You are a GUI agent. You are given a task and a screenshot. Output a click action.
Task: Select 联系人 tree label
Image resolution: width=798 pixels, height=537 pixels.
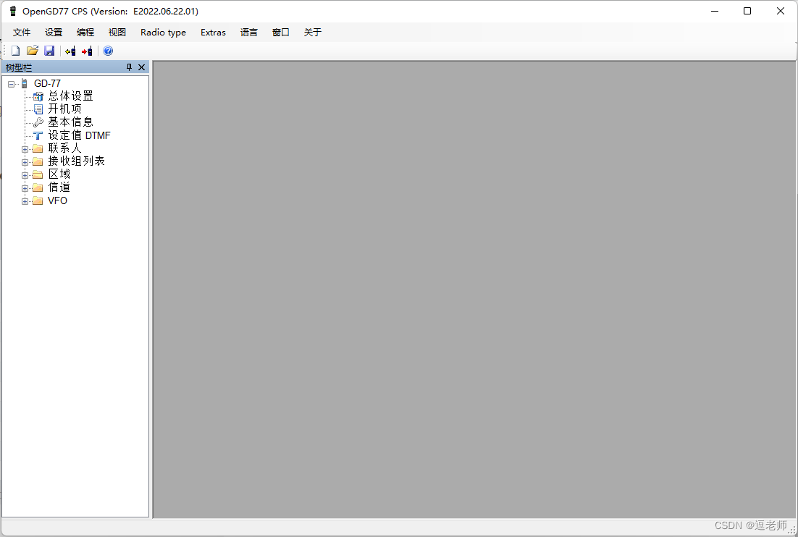[64, 148]
